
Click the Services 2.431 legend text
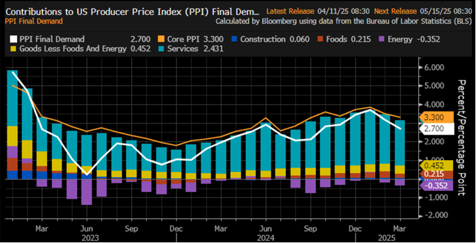tap(195, 49)
